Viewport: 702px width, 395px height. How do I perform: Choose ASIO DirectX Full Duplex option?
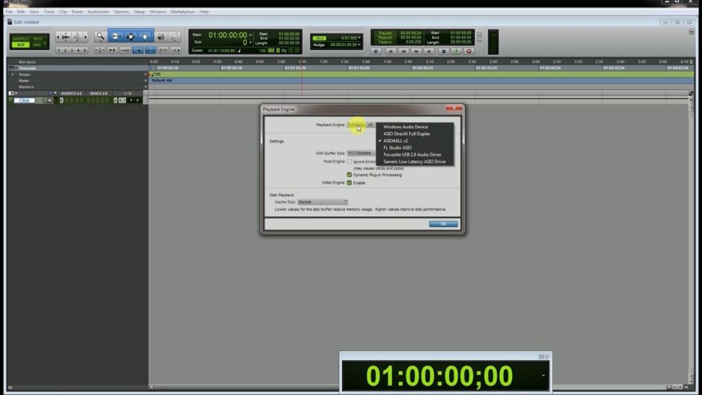(x=415, y=134)
